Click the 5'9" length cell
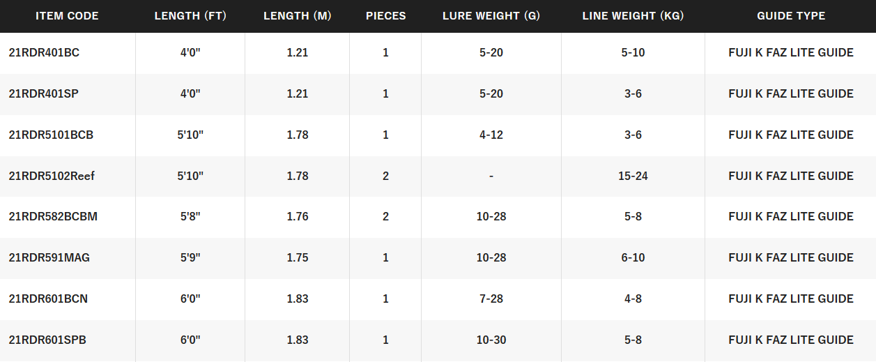 tap(190, 258)
